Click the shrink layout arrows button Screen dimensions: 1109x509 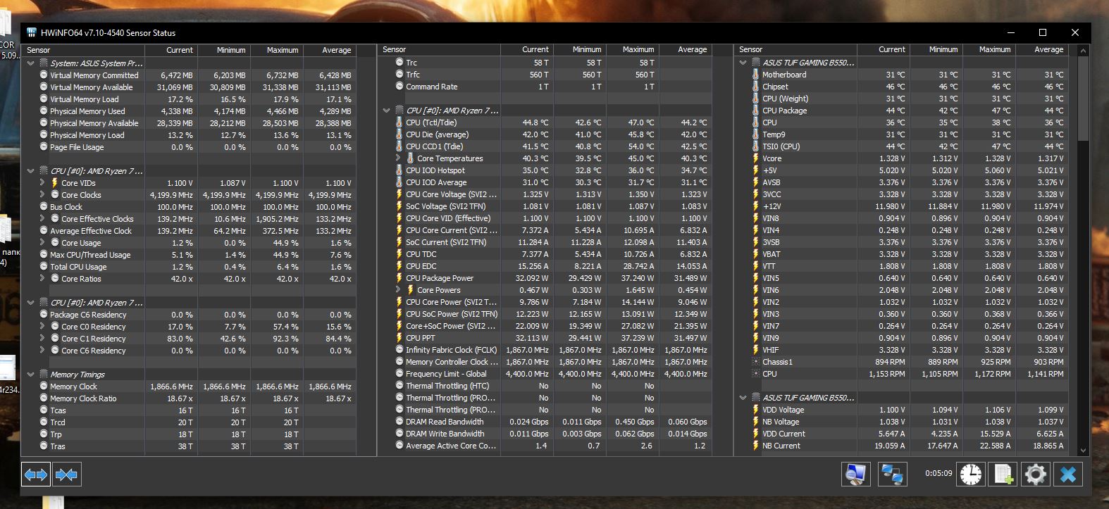tap(66, 475)
